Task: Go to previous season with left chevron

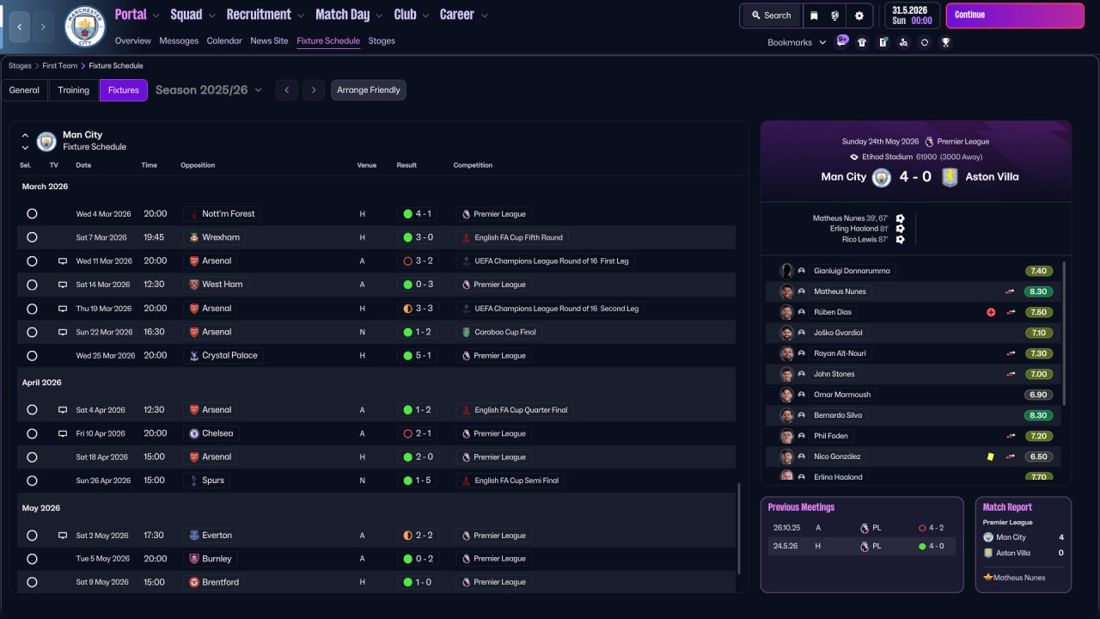Action: [x=287, y=90]
